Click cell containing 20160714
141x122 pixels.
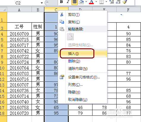pyautogui.click(x=19, y=96)
